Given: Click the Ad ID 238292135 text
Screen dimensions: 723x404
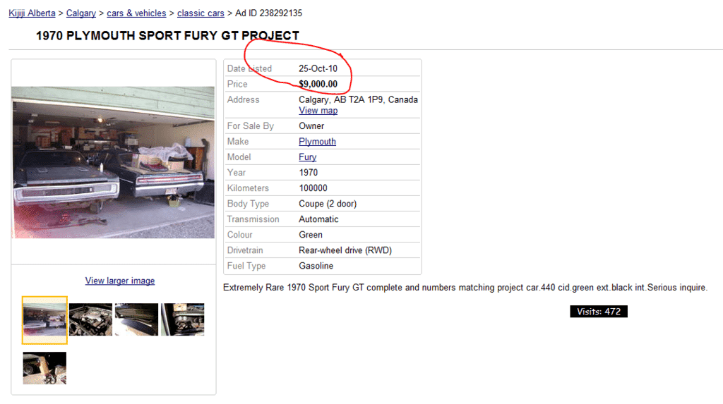Looking at the screenshot, I should coord(268,13).
